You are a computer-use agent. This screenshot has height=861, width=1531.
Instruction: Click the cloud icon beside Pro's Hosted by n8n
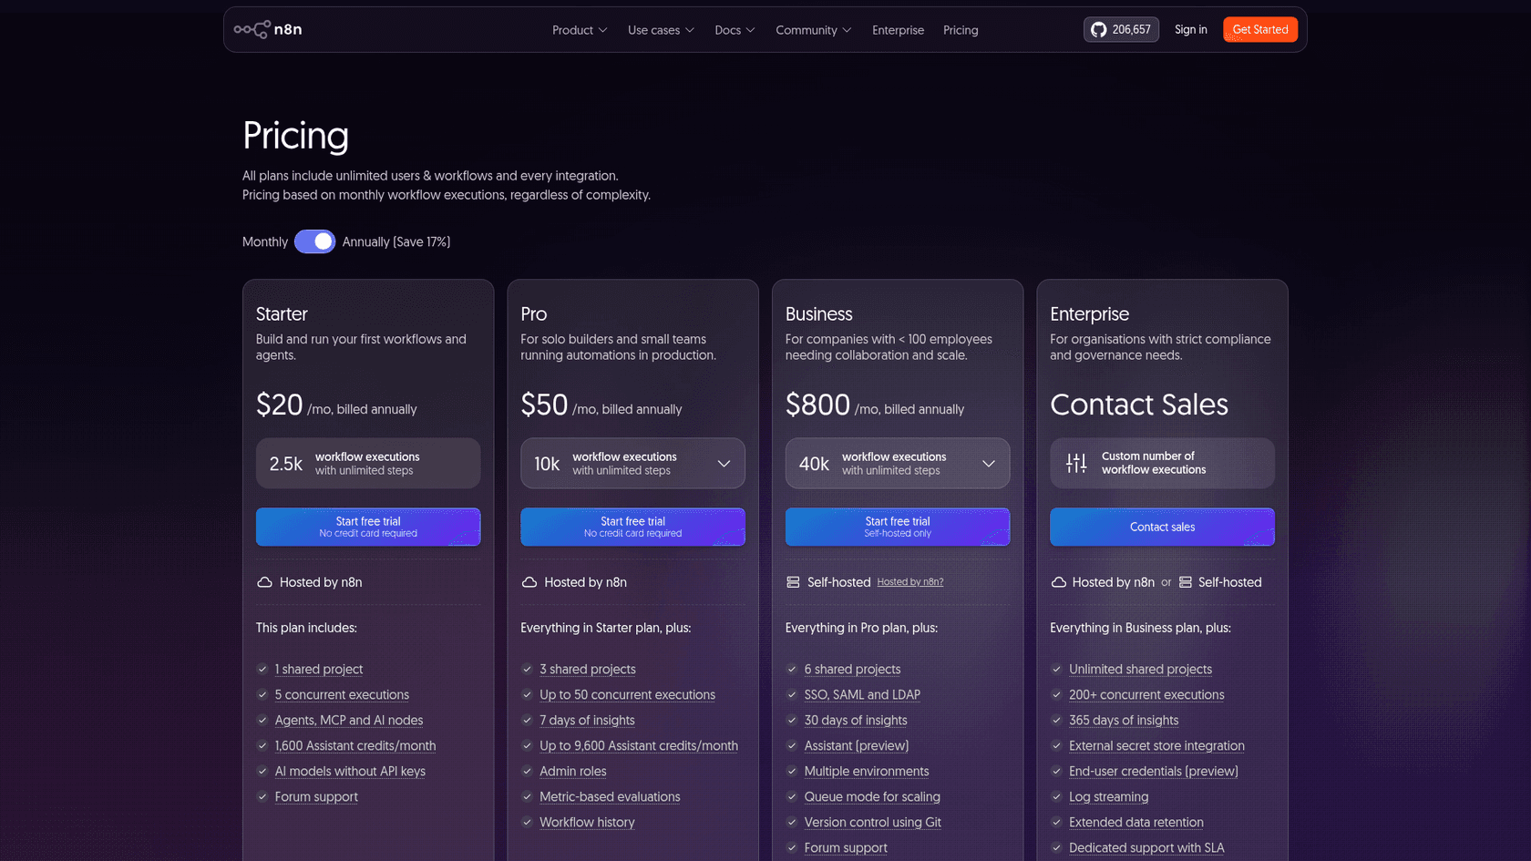click(529, 582)
